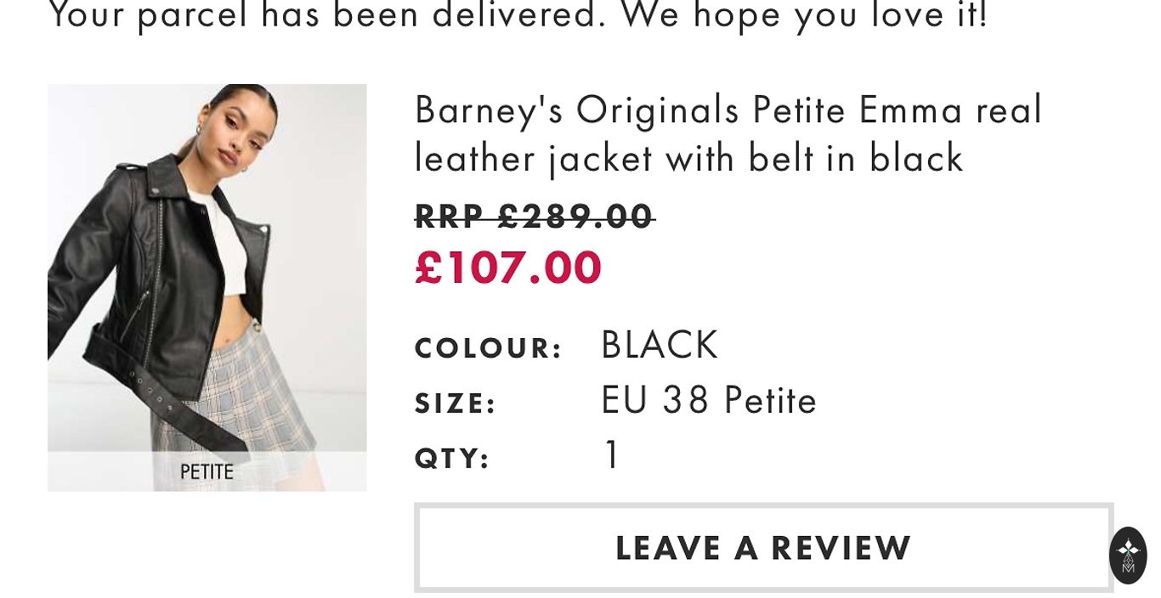This screenshot has width=1161, height=598.
Task: Open the leather jacket product thumbnail
Action: point(207,287)
